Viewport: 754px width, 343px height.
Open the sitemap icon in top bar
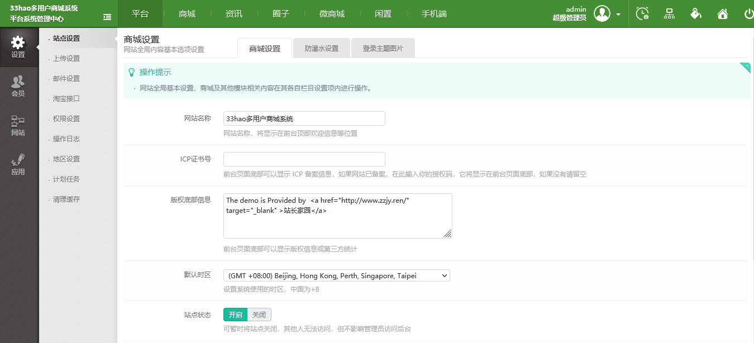tap(669, 14)
